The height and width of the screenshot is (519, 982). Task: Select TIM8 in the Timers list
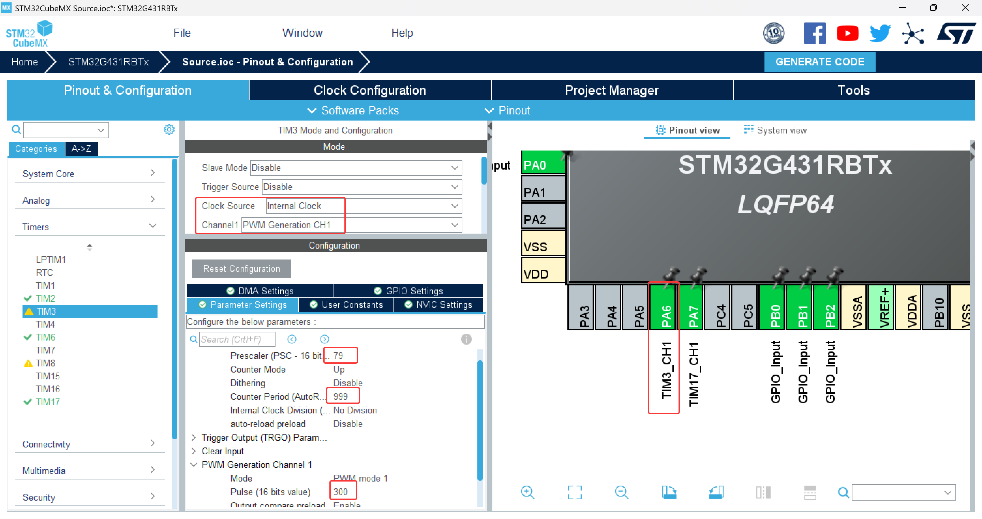coord(45,363)
